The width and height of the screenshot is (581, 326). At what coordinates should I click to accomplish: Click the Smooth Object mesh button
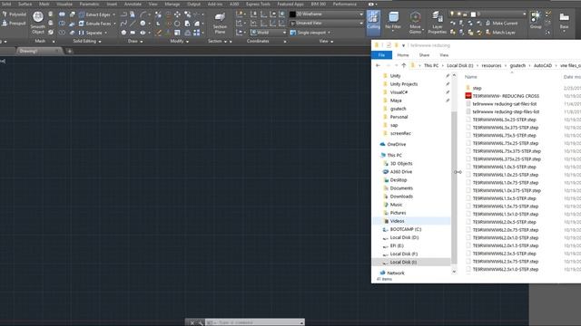(x=38, y=22)
